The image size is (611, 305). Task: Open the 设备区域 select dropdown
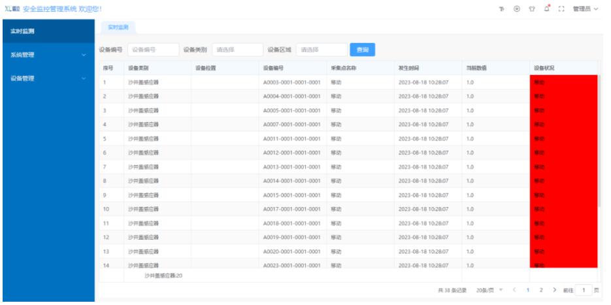coord(322,50)
